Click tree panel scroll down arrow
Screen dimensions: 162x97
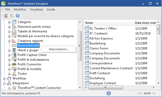[x=80, y=88]
